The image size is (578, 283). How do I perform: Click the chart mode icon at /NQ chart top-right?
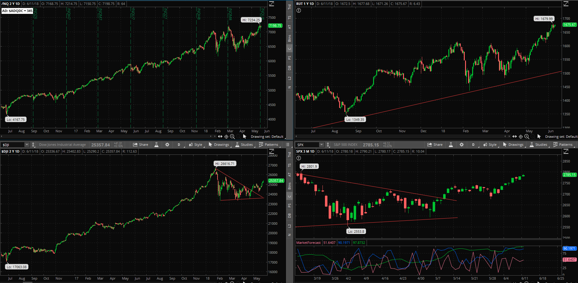click(272, 4)
